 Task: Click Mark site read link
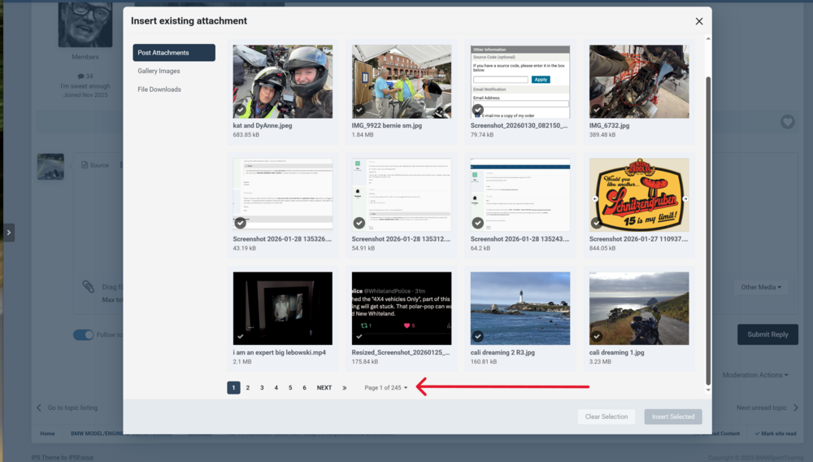coord(776,434)
